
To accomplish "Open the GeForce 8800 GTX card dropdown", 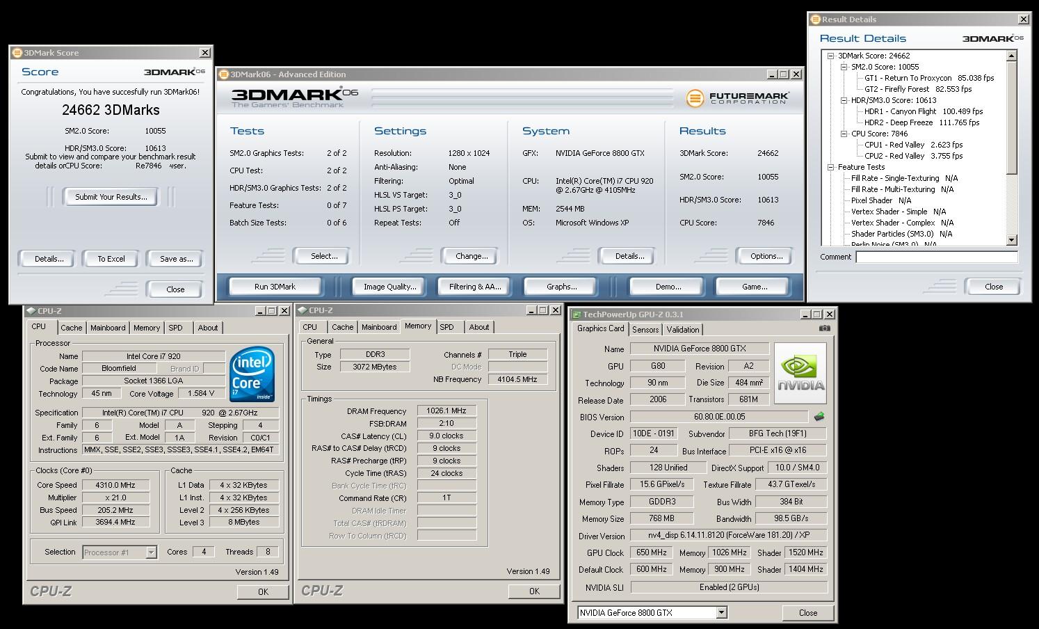I will 721,613.
